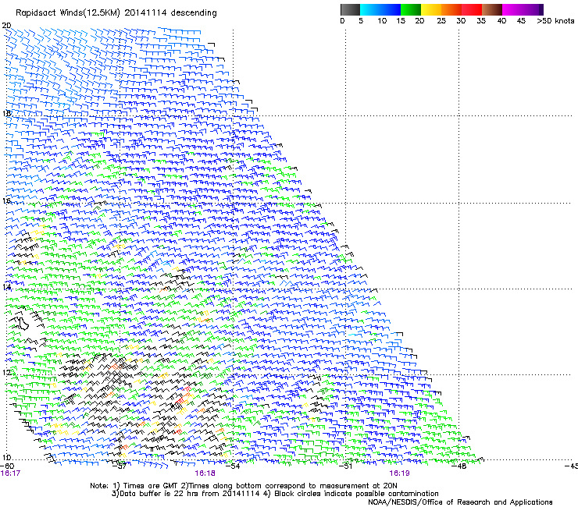The height and width of the screenshot is (507, 578).
Task: Click the orange 25-30 knots legend segment
Action: click(x=451, y=9)
